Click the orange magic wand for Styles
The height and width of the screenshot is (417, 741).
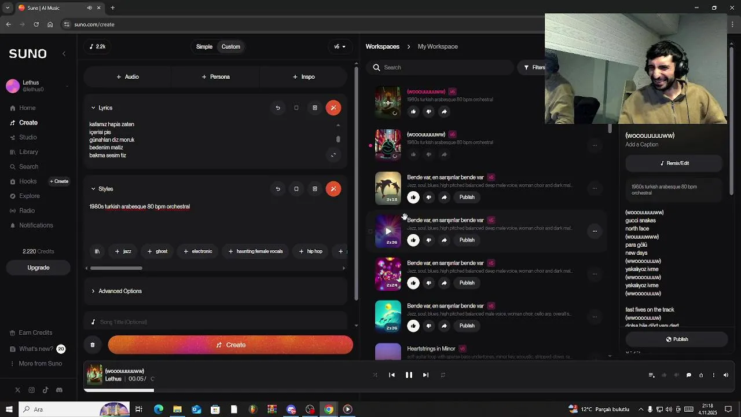coord(333,189)
